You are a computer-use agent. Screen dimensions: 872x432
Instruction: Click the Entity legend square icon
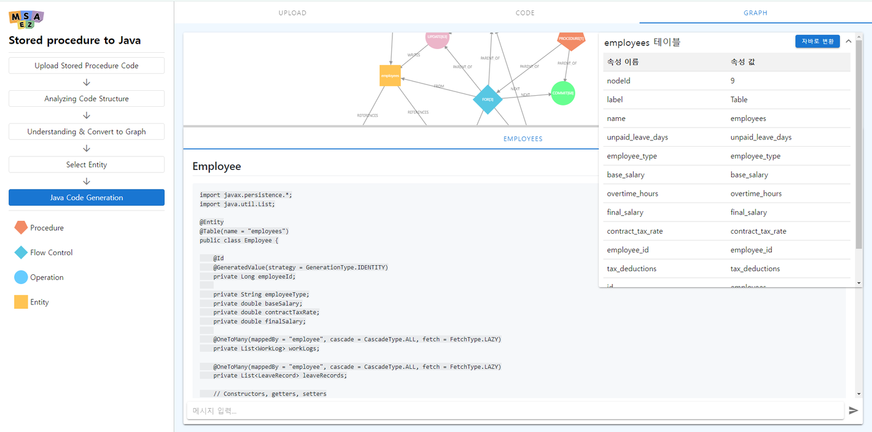tap(21, 302)
